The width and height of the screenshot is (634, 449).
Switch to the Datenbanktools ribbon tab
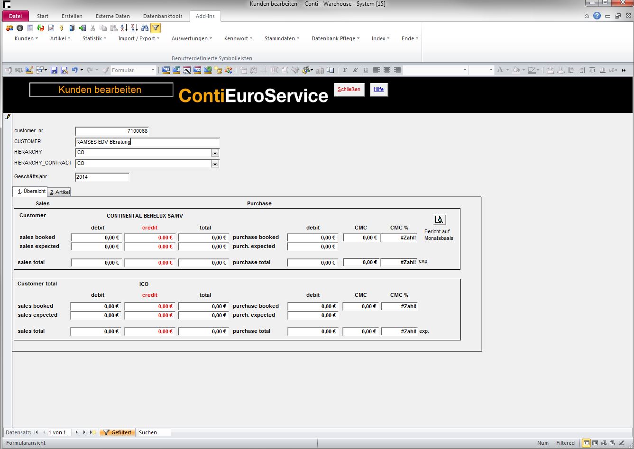[163, 16]
